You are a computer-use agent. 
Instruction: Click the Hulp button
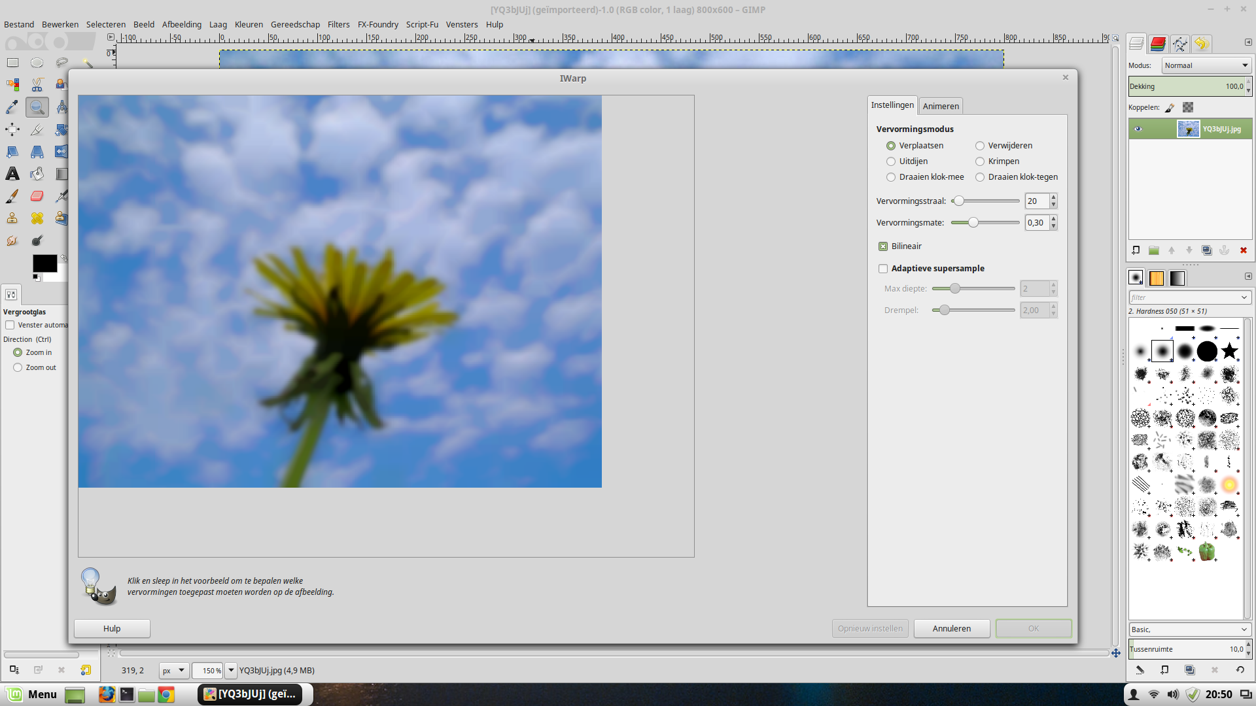[112, 629]
